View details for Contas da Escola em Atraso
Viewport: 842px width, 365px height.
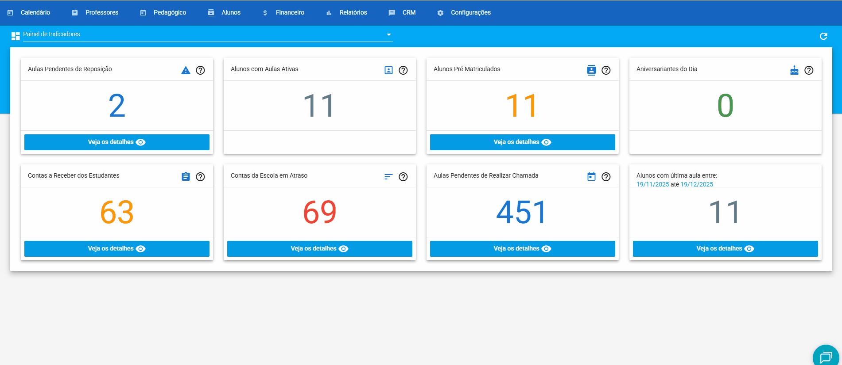319,249
